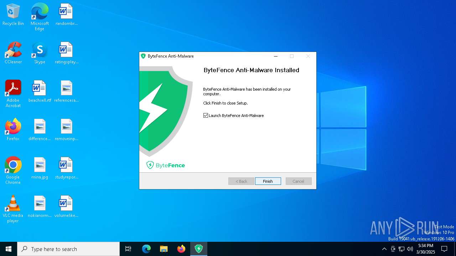Uncheck Launch ByteFence Anti-Malware checkbox
Screen dimensions: 456x256
[x=206, y=116]
